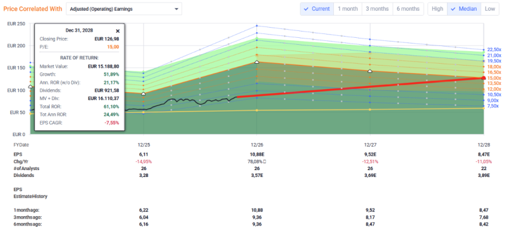The image size is (505, 235).
Task: Click the 6 months ago estimate 6,16
Action: point(144,224)
